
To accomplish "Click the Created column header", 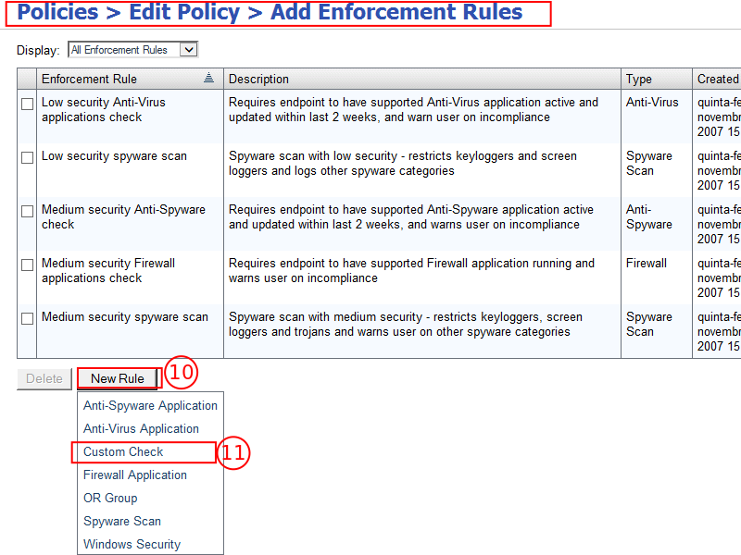I will point(718,79).
